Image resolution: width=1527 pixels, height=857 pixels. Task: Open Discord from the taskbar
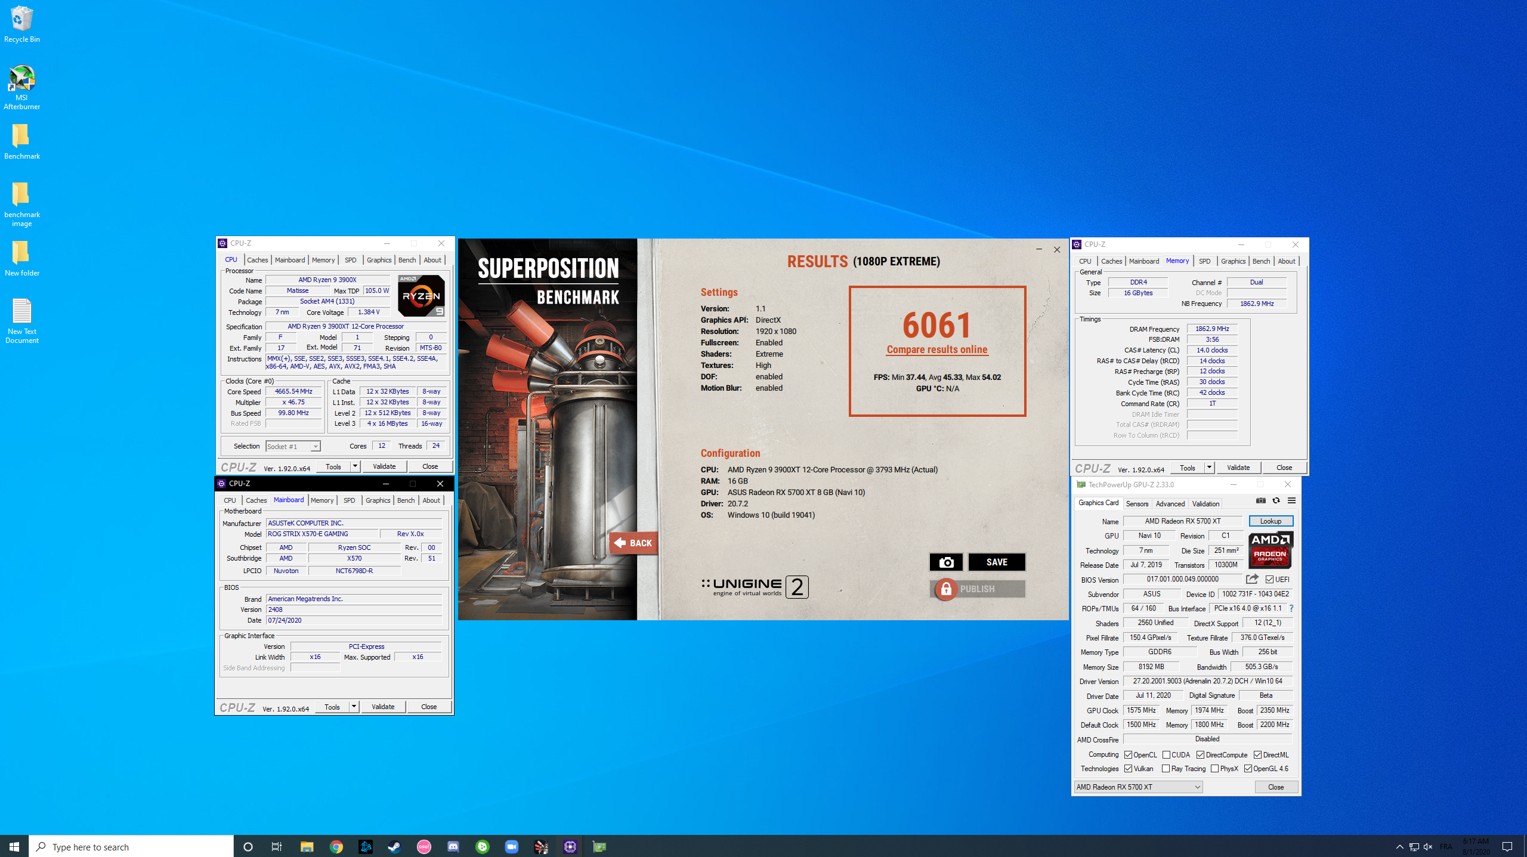453,847
